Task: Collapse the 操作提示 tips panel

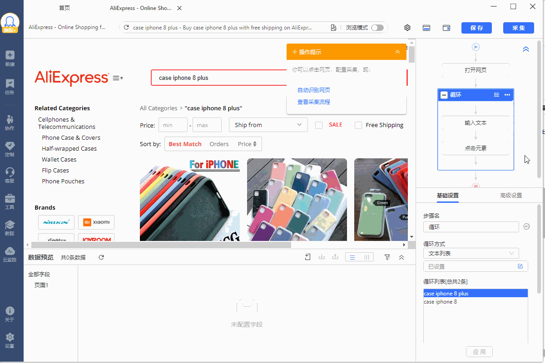Action: coord(397,52)
